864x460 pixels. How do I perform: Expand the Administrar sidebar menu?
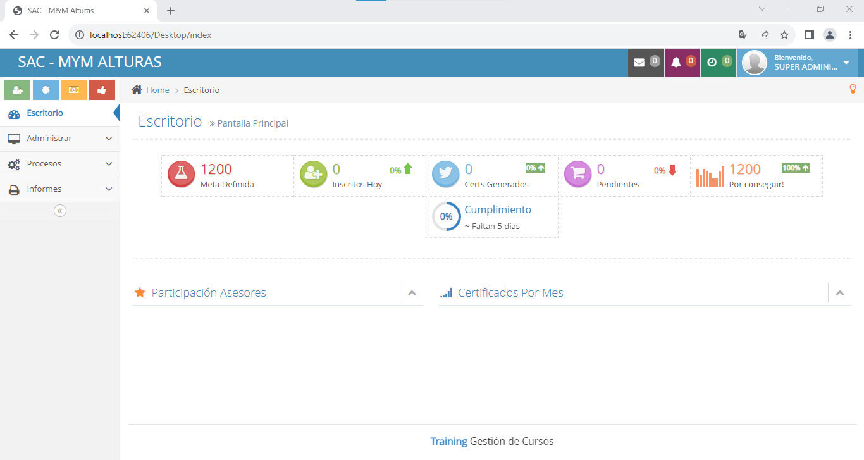(60, 139)
